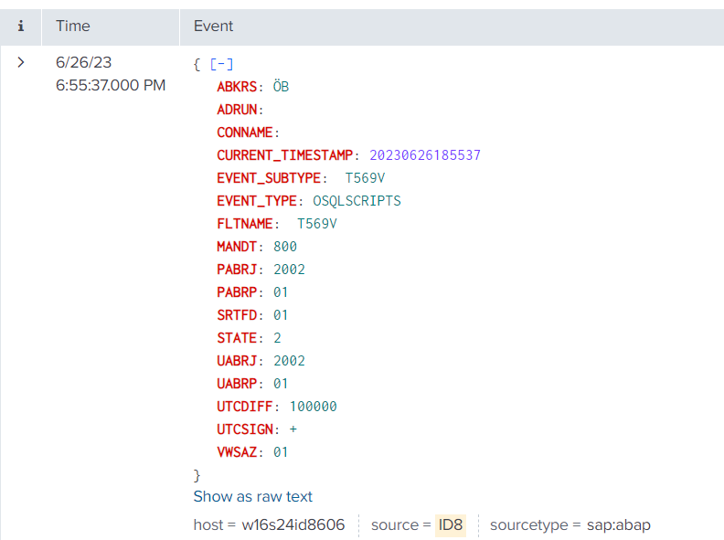Open Show as raw text link
Image resolution: width=724 pixels, height=540 pixels.
(x=252, y=497)
